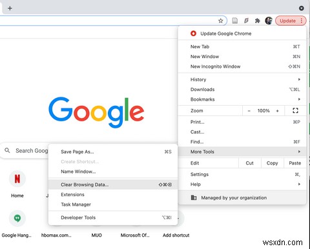Expand the More Tools submenu

[242, 152]
